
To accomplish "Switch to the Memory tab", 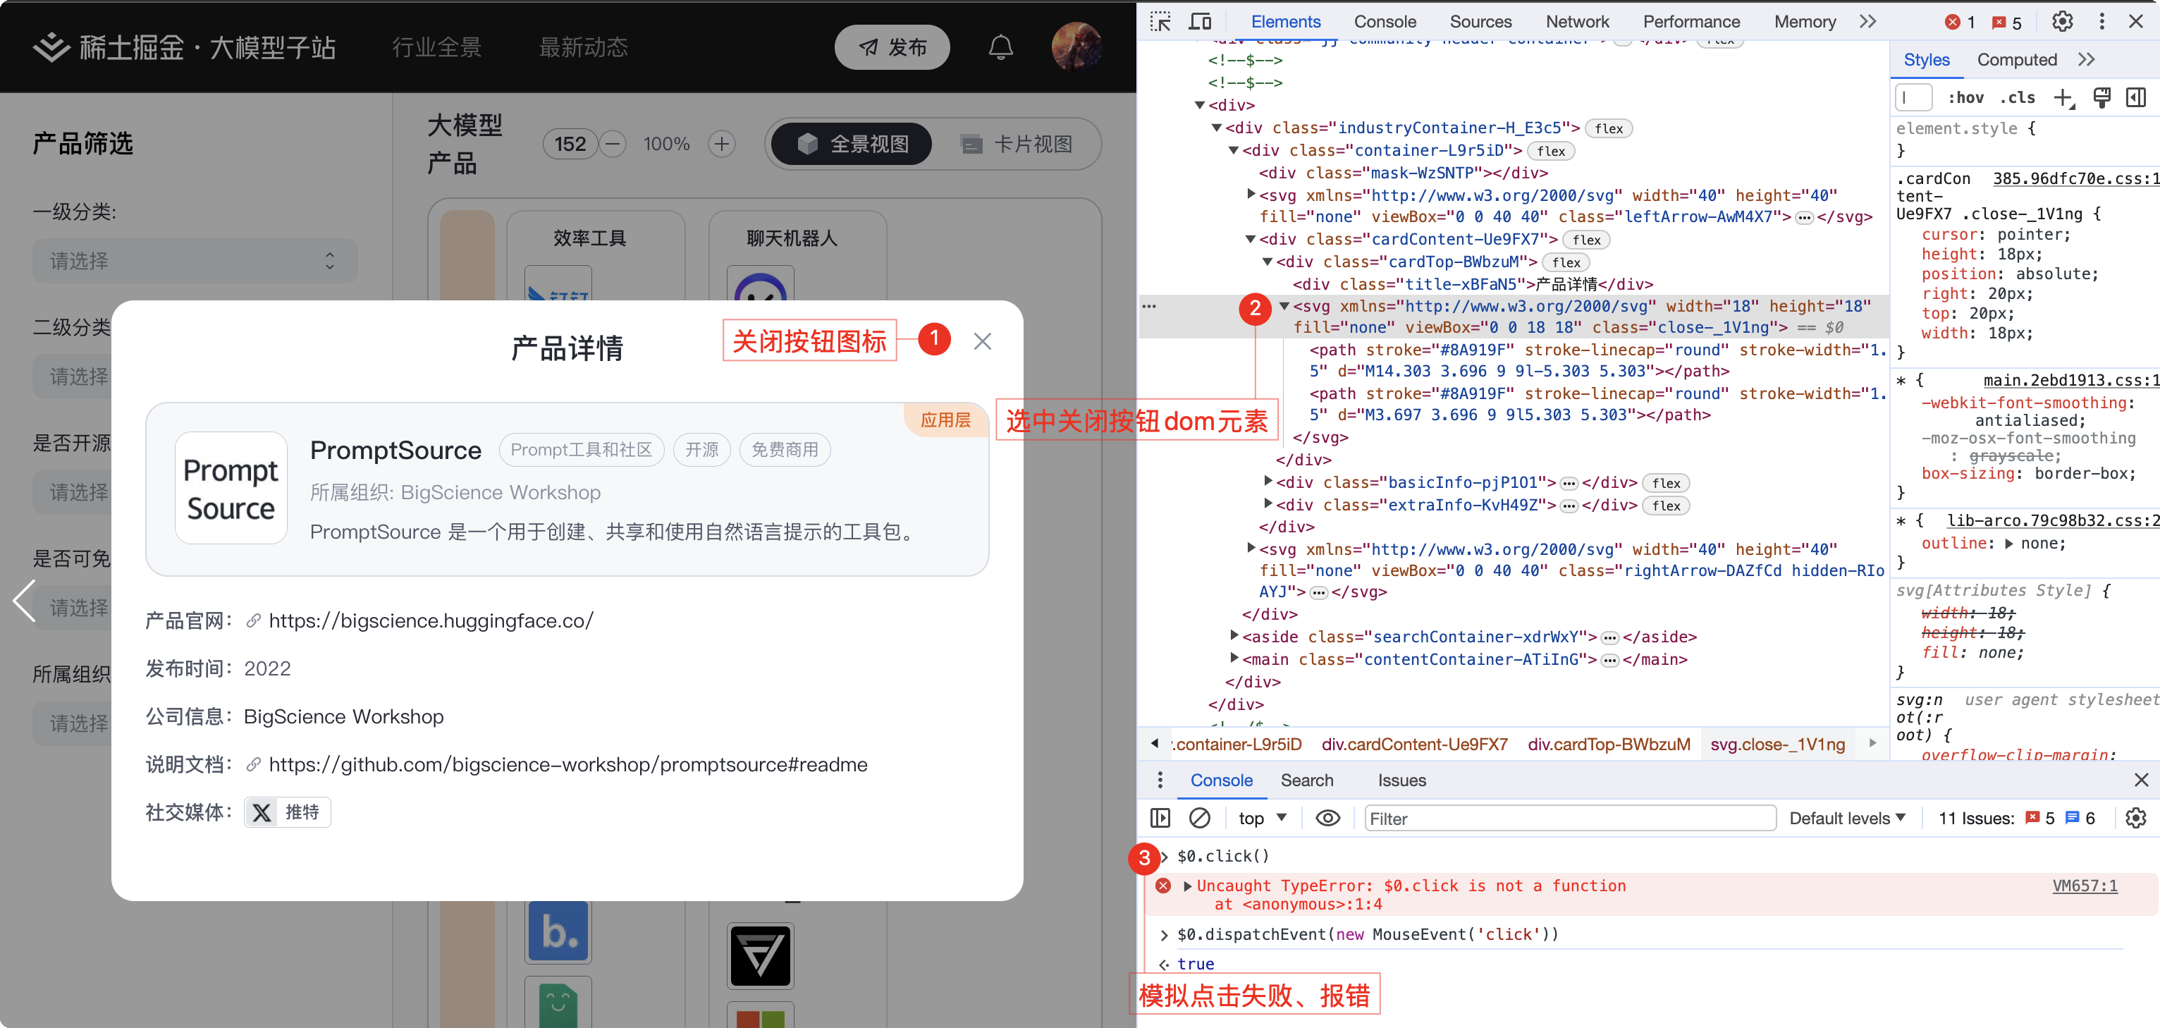I will tap(1805, 22).
